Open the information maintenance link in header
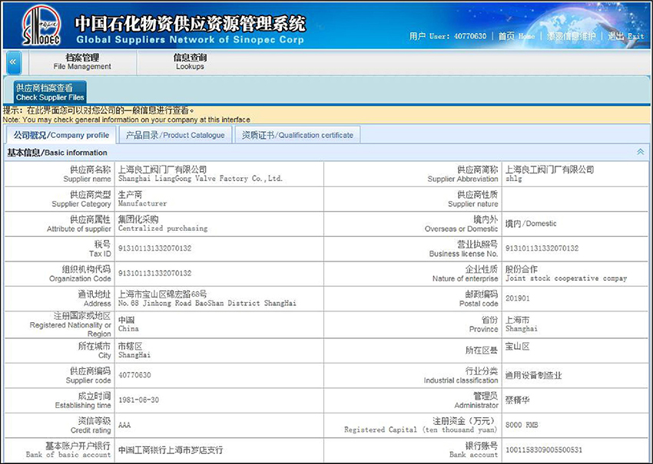653x464 pixels. (x=571, y=36)
